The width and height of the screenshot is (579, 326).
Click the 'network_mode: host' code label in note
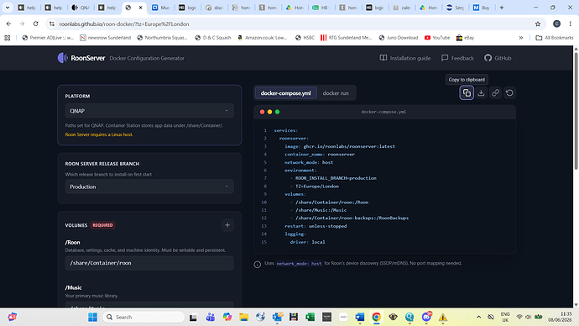click(x=299, y=264)
